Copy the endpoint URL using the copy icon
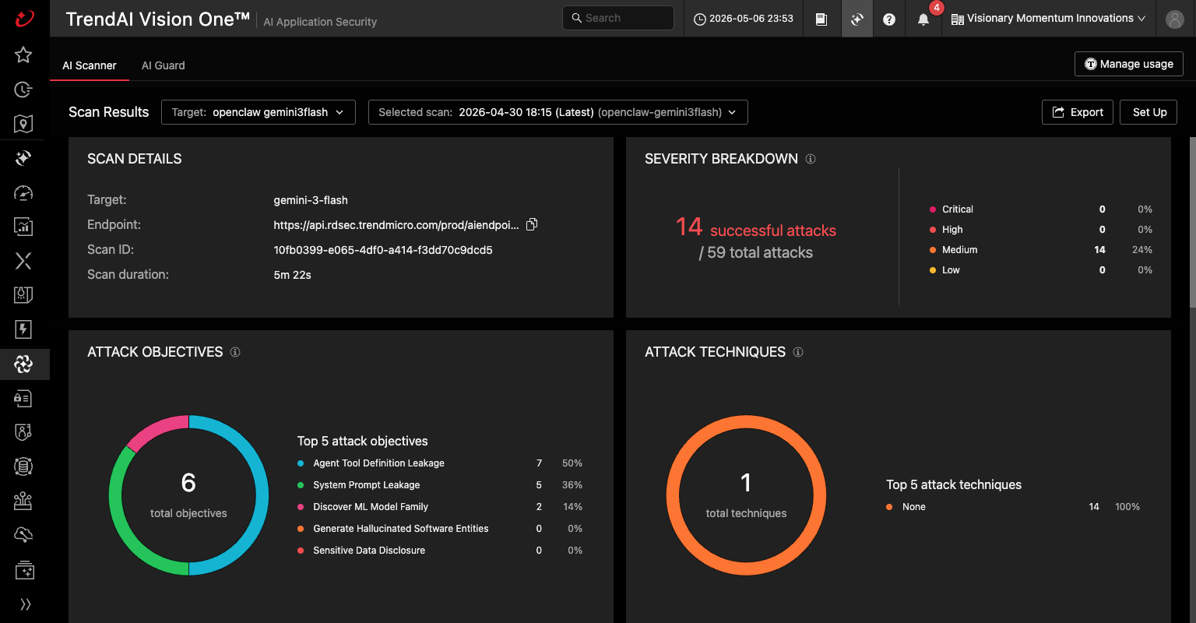Image resolution: width=1196 pixels, height=623 pixels. [x=532, y=224]
